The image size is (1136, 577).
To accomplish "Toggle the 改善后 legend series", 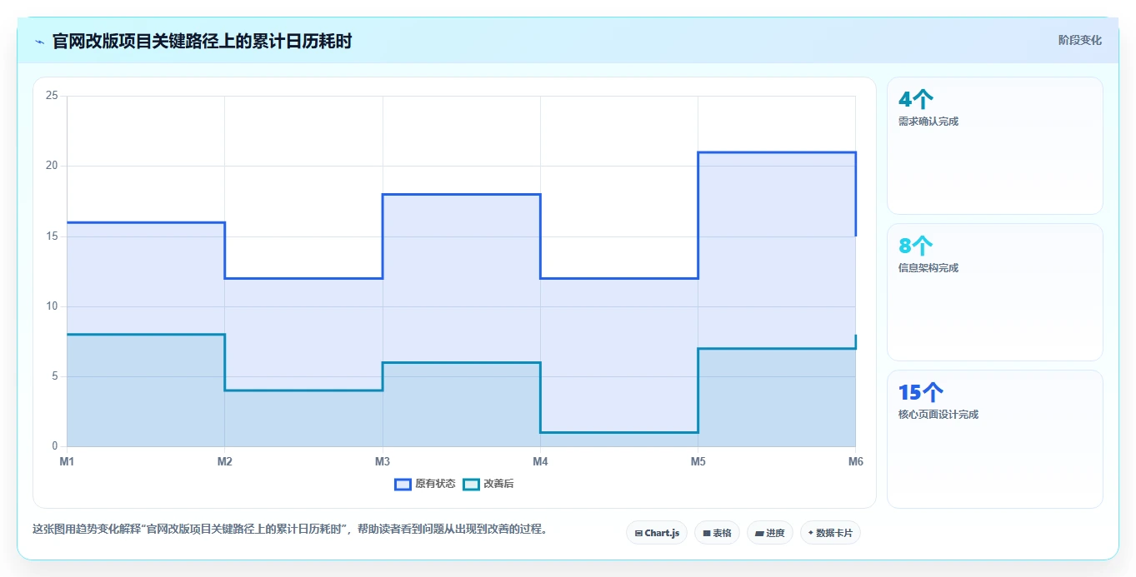I will click(488, 484).
